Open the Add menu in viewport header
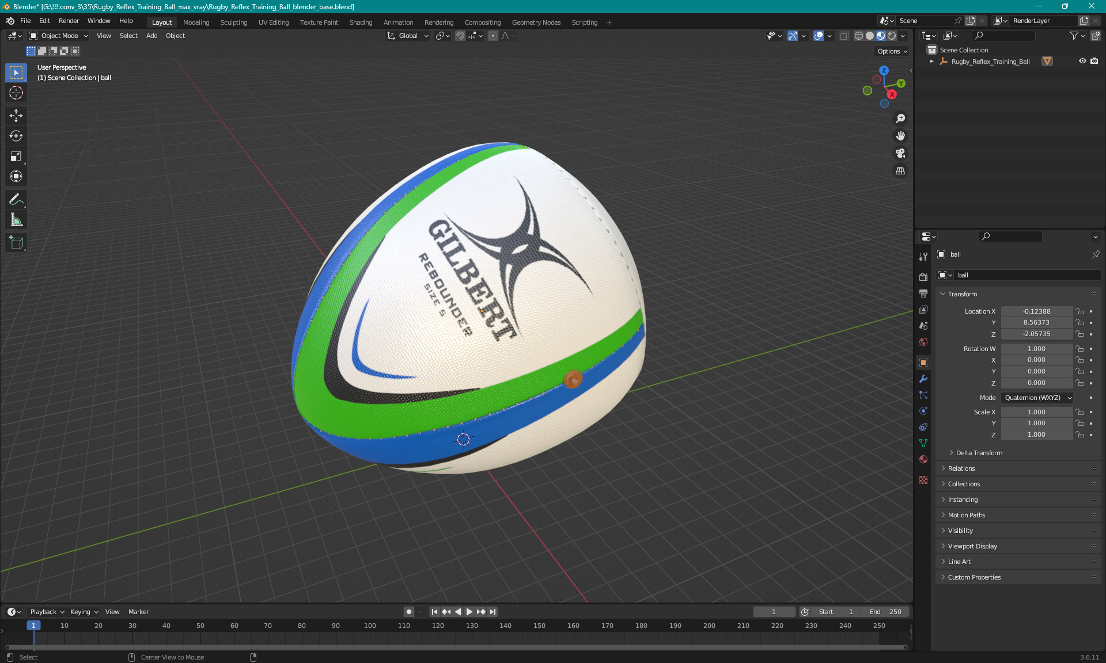1106x663 pixels. [151, 36]
